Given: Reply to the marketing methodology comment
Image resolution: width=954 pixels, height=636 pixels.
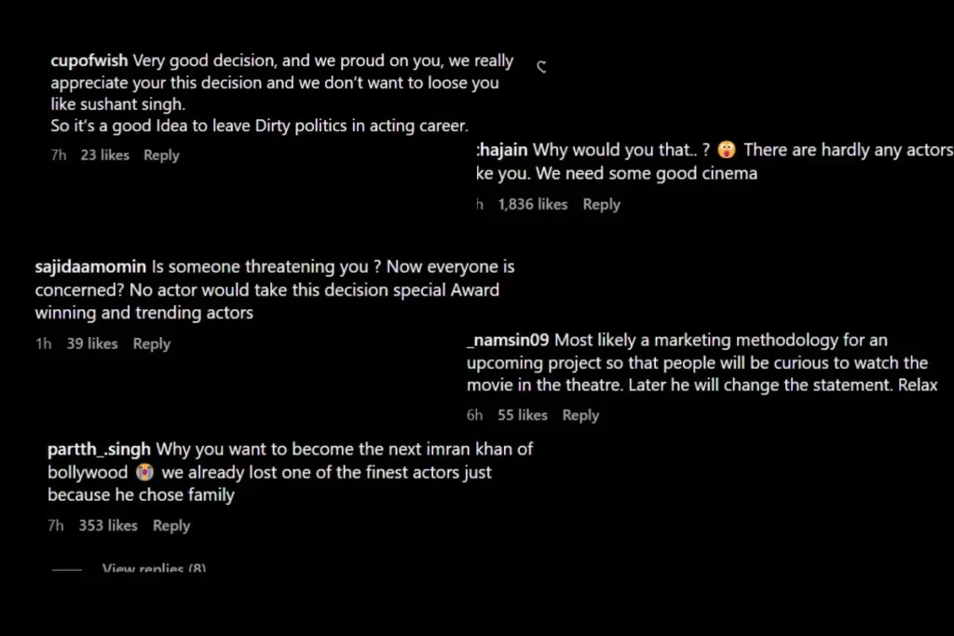Looking at the screenshot, I should click(x=580, y=415).
